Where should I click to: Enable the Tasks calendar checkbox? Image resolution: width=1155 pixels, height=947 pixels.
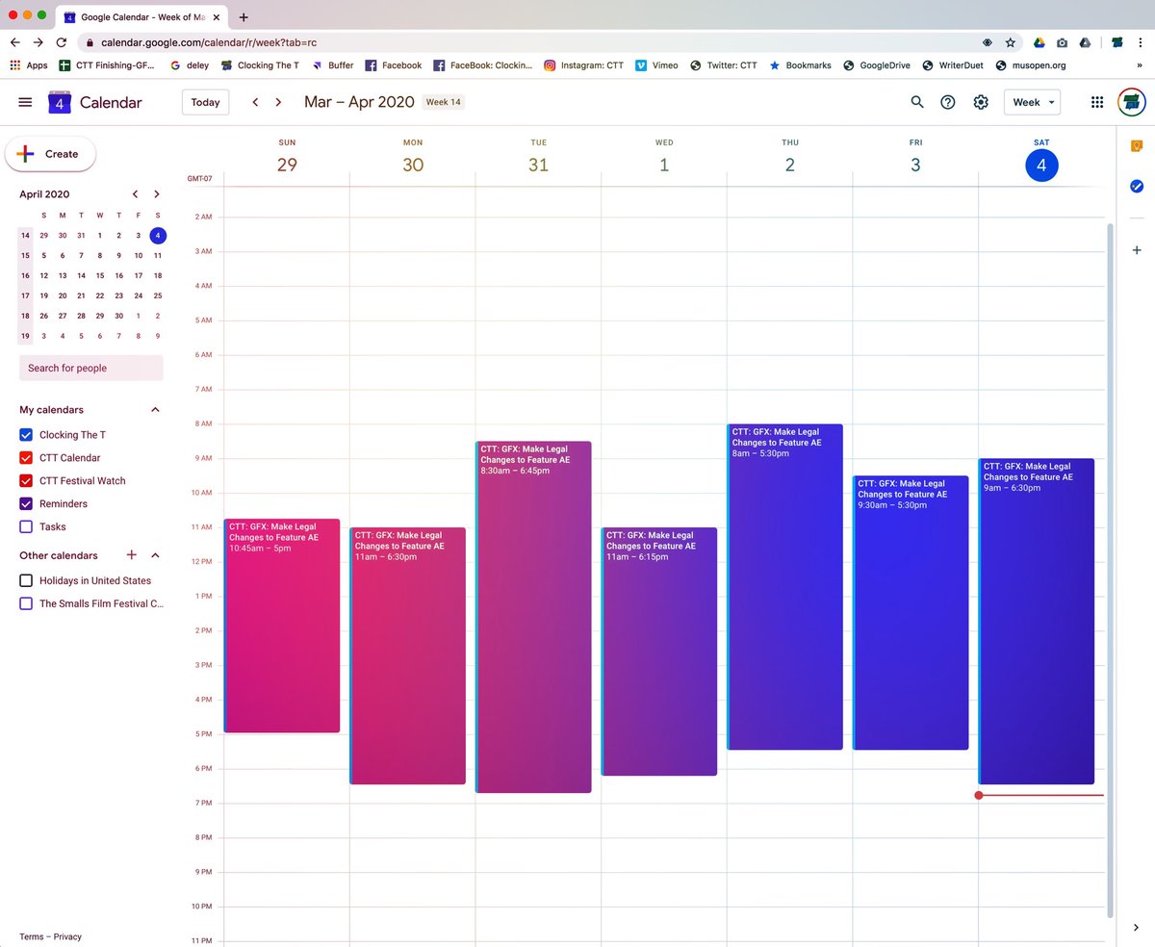point(26,526)
